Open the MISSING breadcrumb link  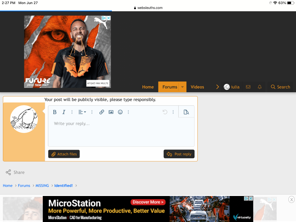coord(42,186)
